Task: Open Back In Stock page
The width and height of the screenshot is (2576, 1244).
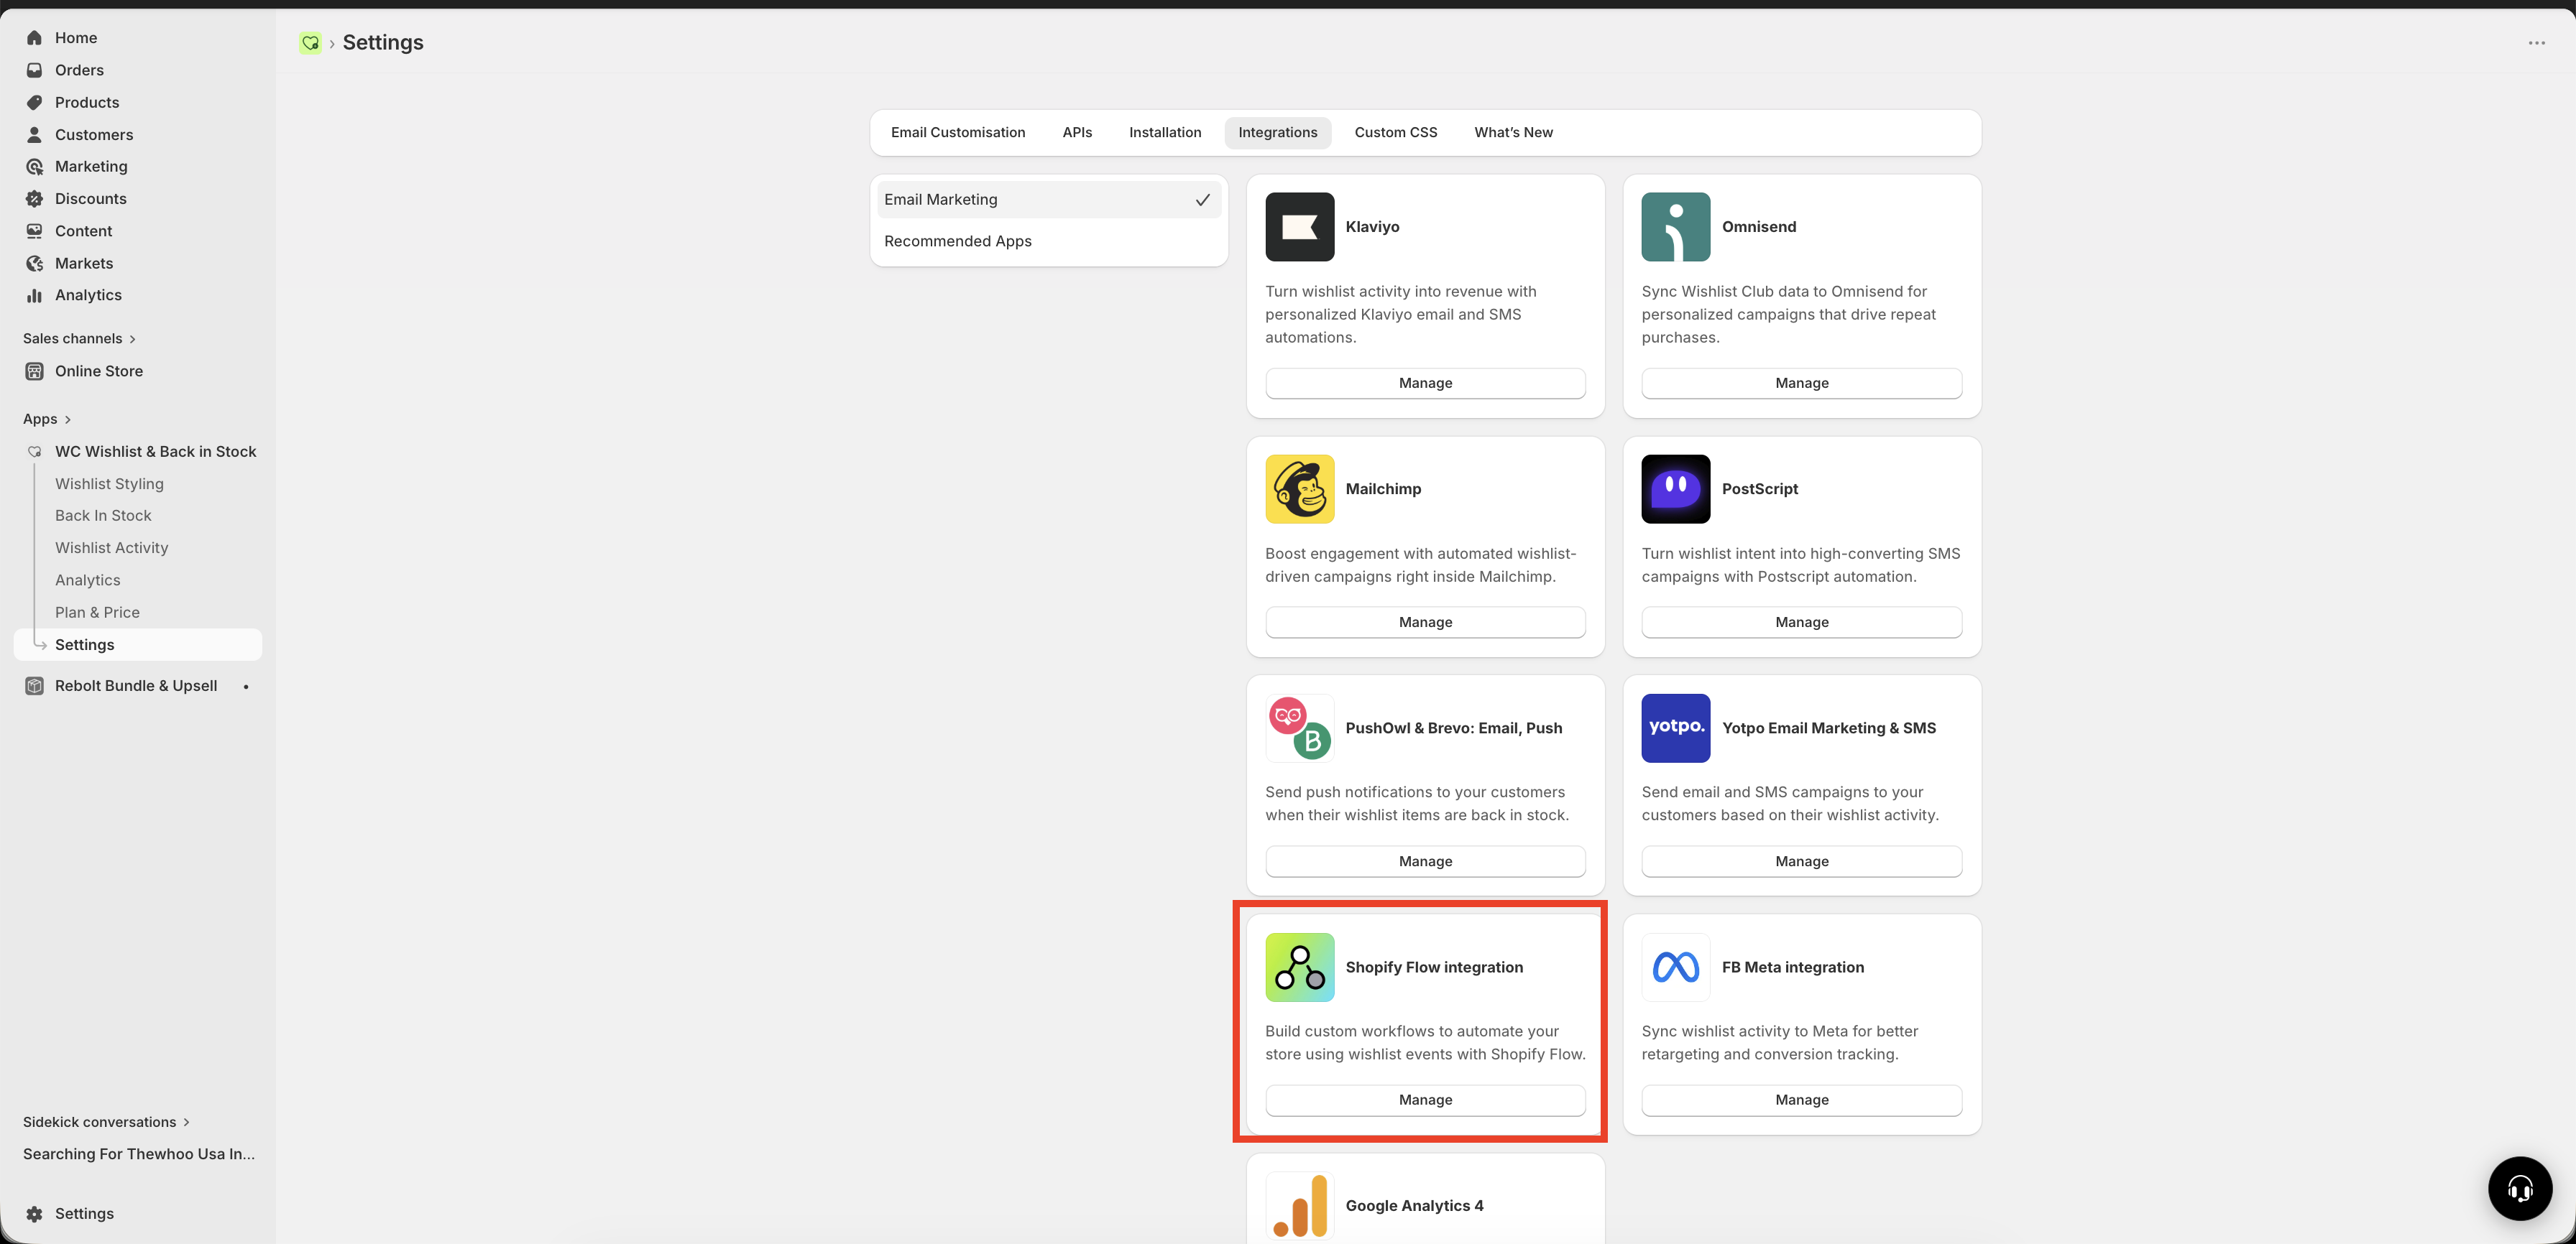Action: click(x=103, y=516)
